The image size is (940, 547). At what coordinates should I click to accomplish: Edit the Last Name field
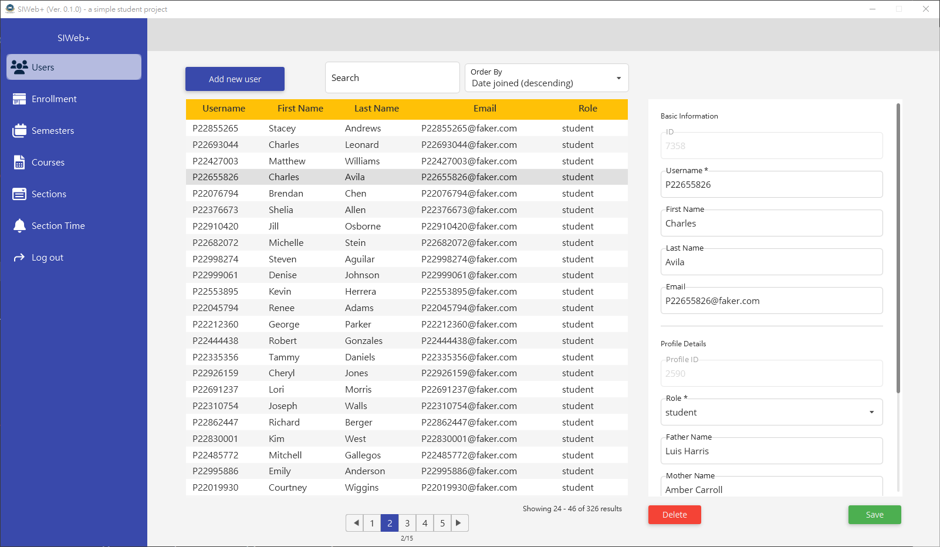(772, 262)
